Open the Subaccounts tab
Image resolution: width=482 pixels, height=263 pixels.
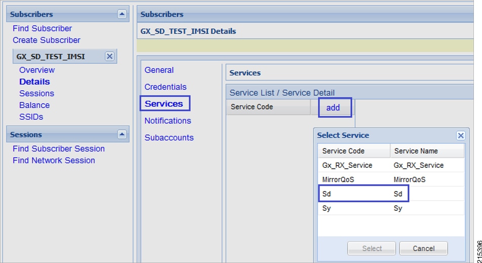click(x=169, y=137)
